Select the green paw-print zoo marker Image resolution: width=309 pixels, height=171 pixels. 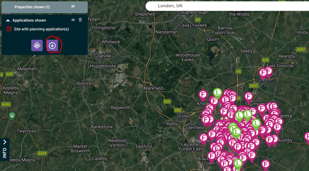point(12,116)
